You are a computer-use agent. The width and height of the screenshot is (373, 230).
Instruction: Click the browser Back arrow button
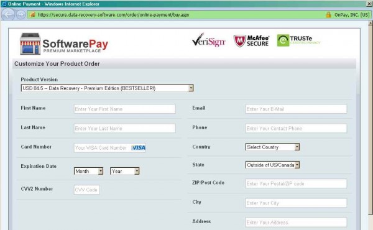coord(8,15)
